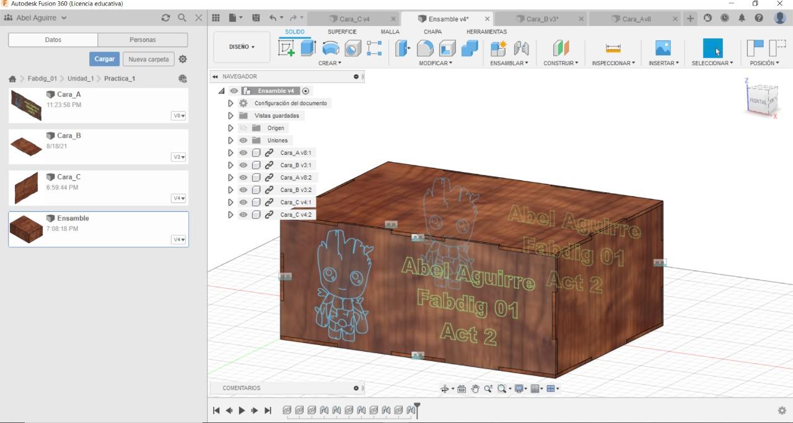The width and height of the screenshot is (793, 423).
Task: Click the New Component assemble icon
Action: click(x=498, y=48)
